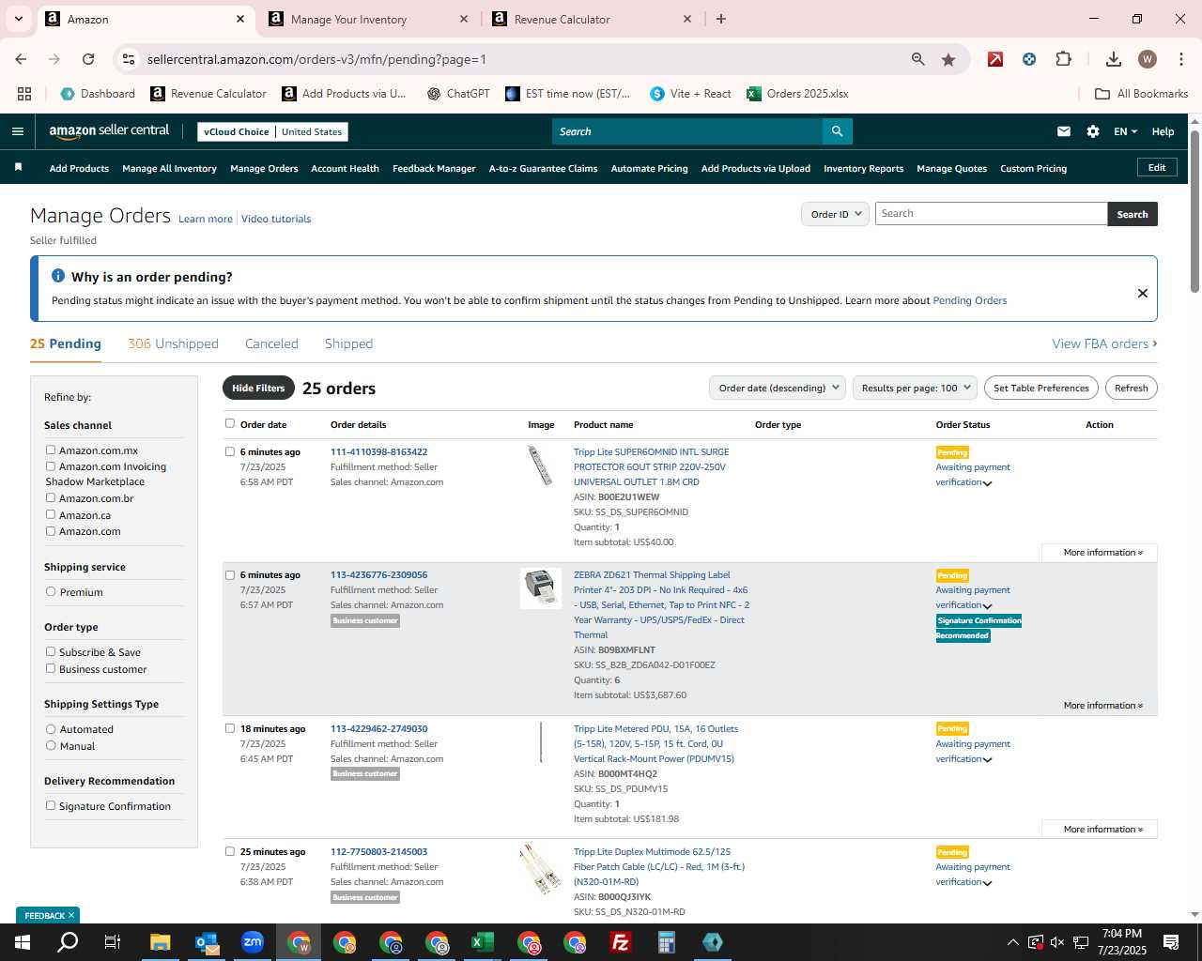
Task: Open Feedback Manager from nav bar
Action: [x=434, y=168]
